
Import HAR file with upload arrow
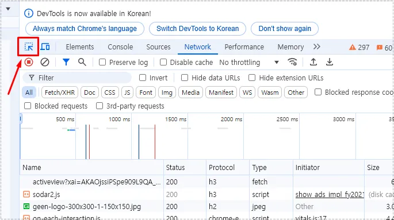coord(313,62)
